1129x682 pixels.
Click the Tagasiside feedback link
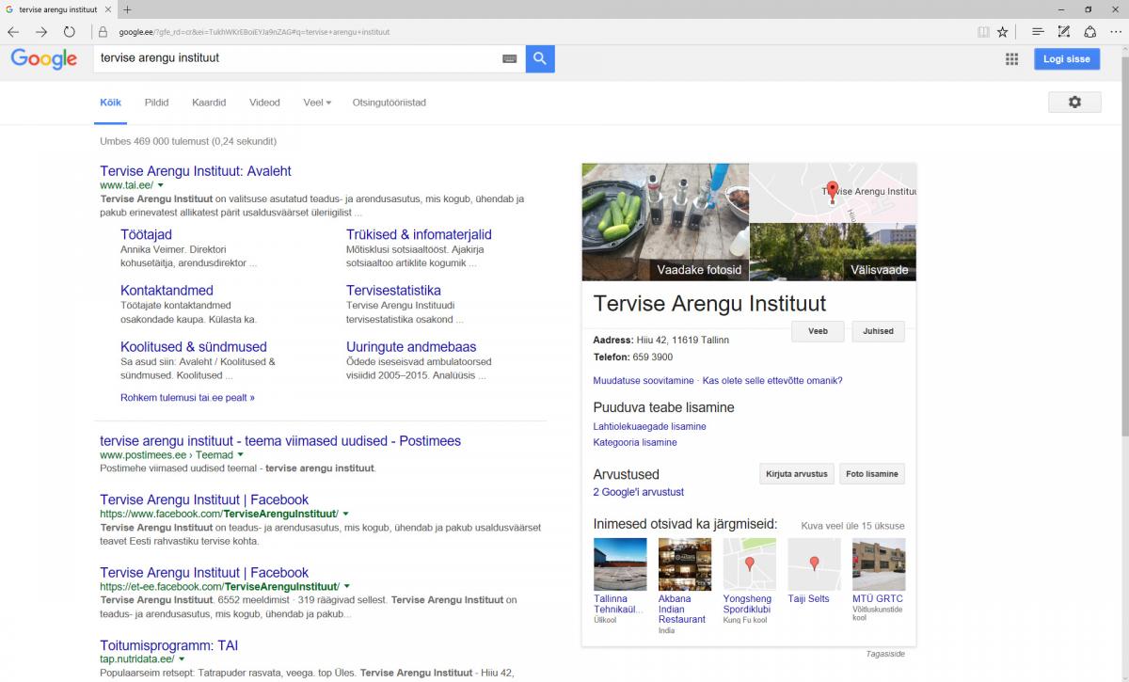point(885,654)
